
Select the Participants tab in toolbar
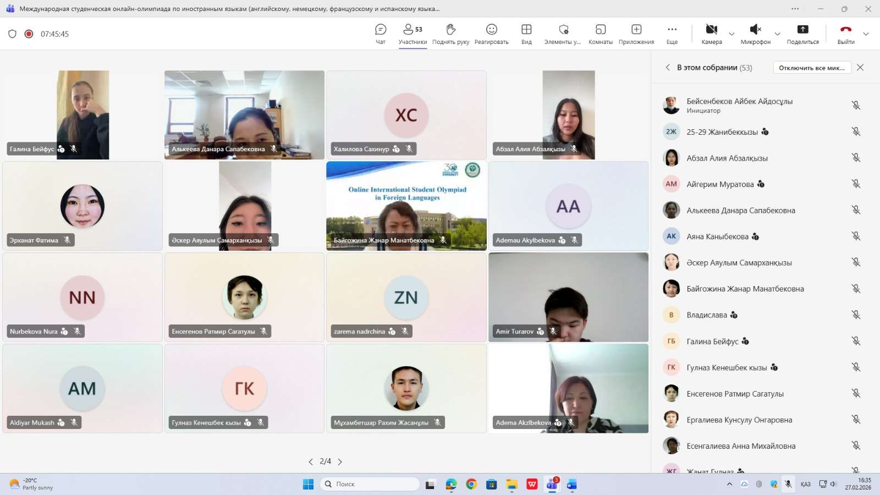(x=413, y=34)
